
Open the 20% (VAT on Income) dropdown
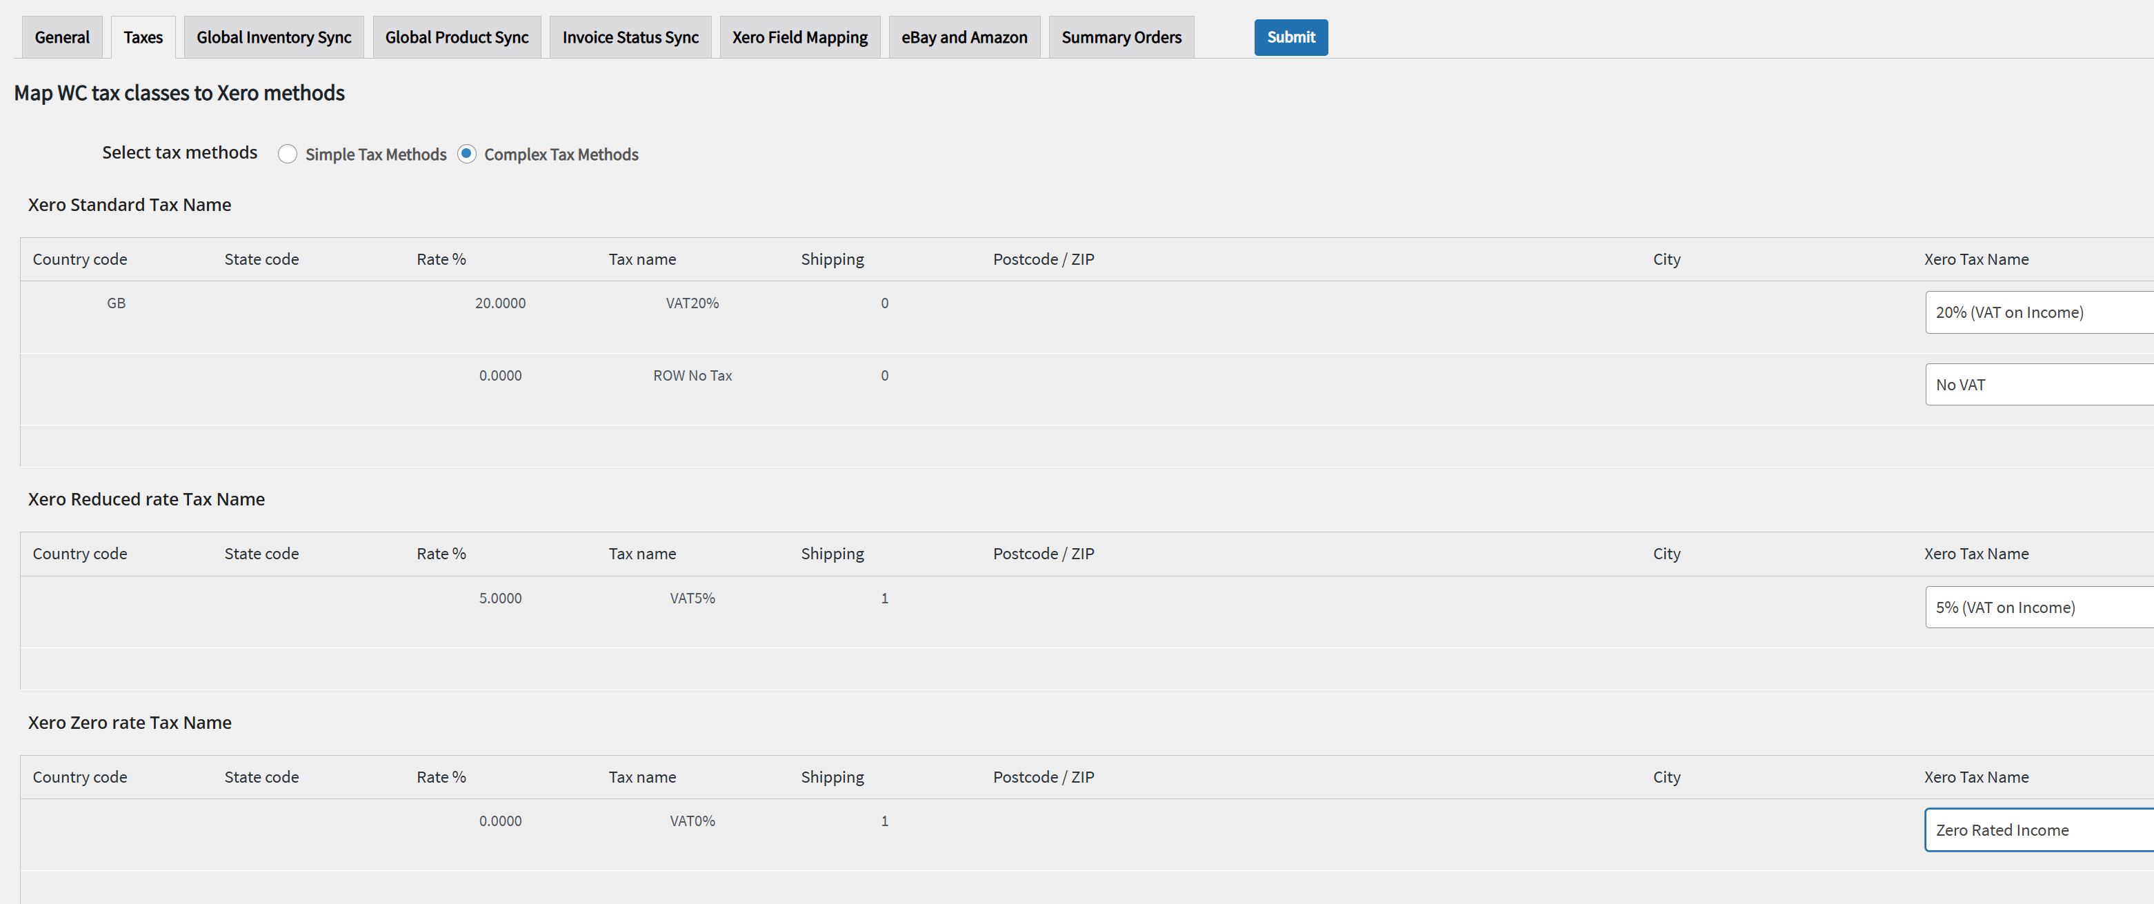(x=2039, y=313)
